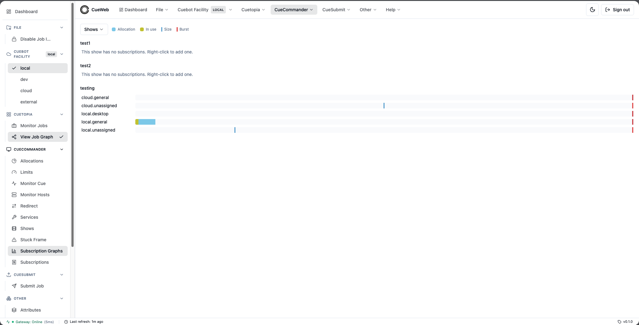The image size is (639, 325).
Task: Click the Redirect arrows icon
Action: tap(14, 206)
